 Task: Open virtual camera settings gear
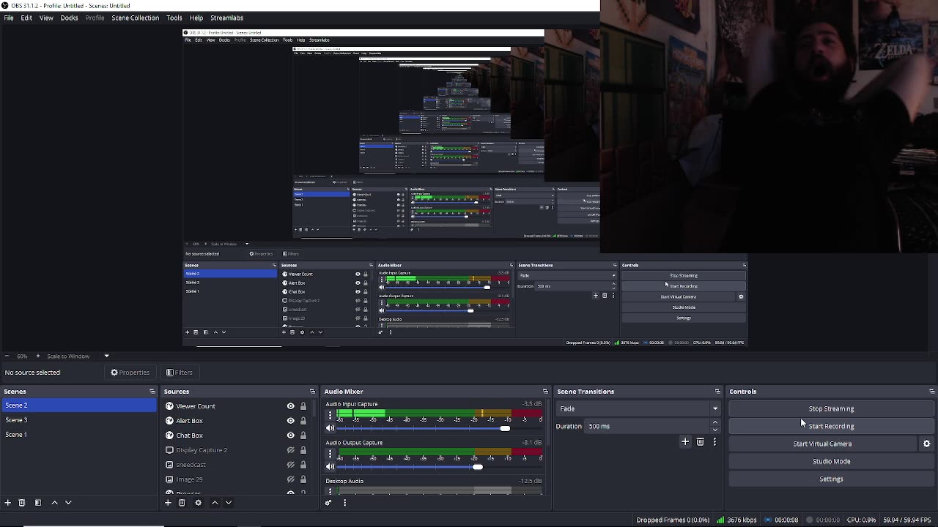click(926, 444)
